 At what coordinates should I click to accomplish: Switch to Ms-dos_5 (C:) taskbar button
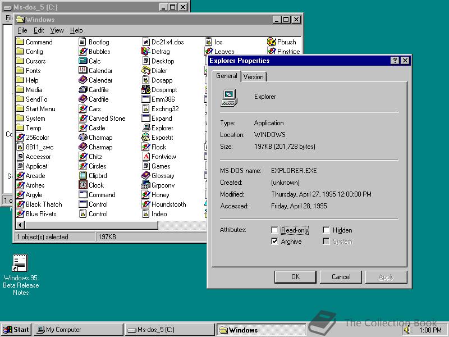(x=170, y=330)
